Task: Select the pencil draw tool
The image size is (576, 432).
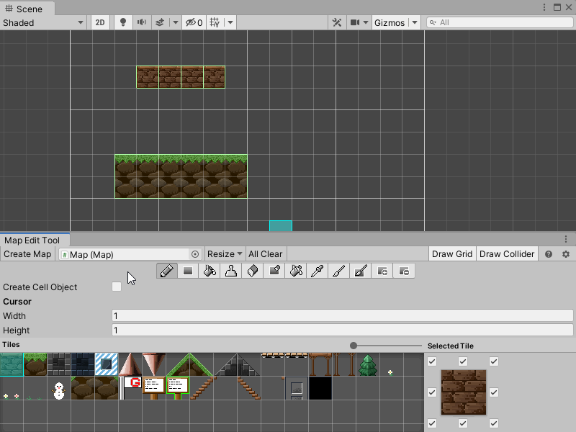Action: (x=166, y=271)
